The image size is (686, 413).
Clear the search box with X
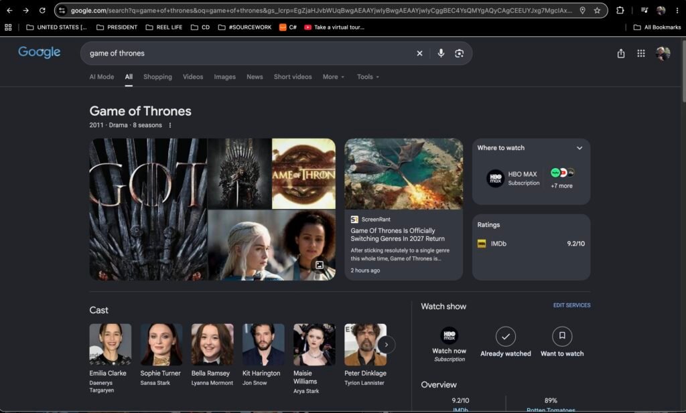tap(419, 54)
